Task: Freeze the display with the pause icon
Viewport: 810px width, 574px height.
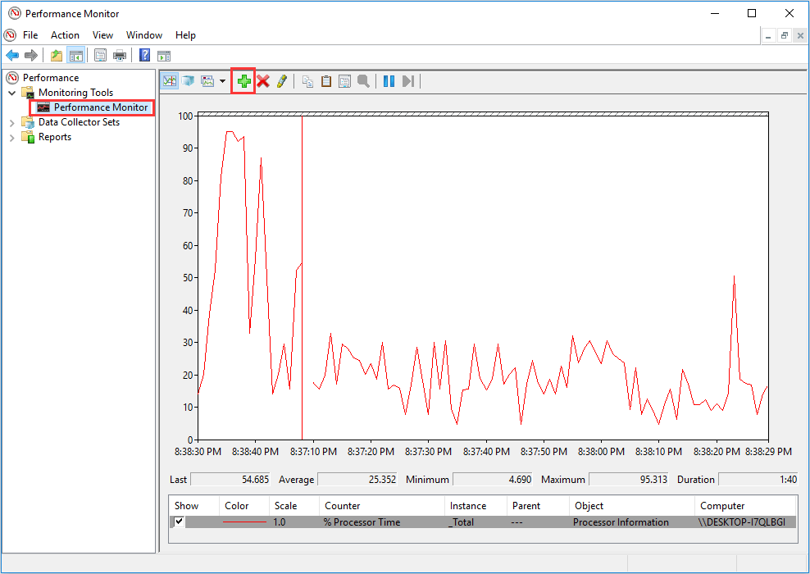Action: (388, 80)
